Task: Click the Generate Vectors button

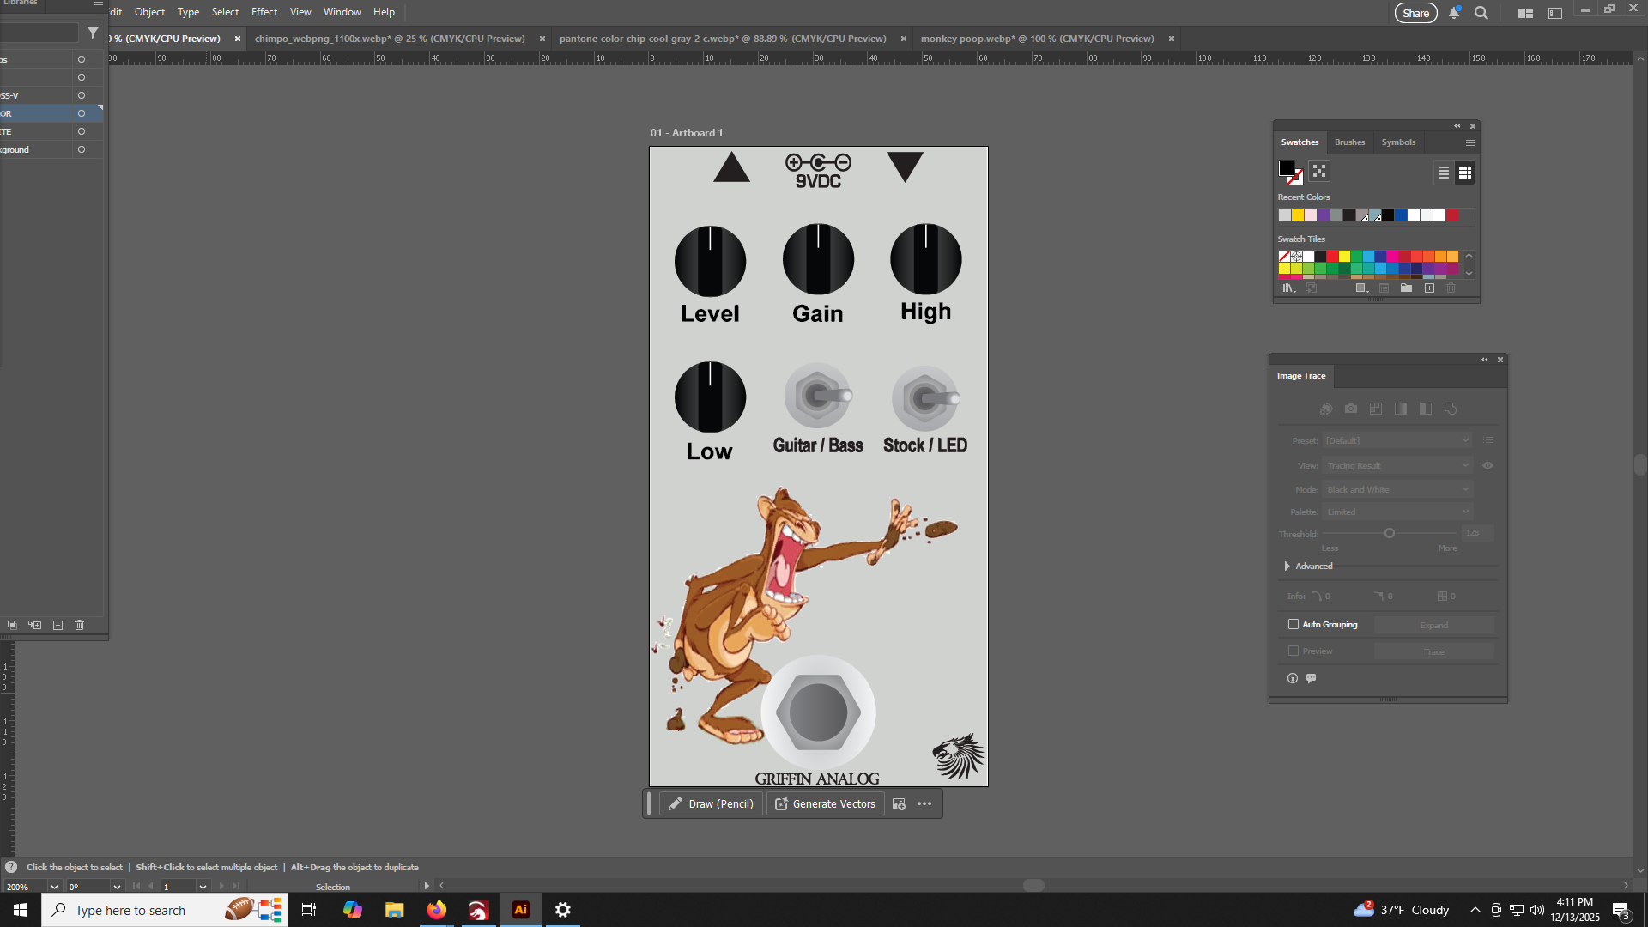Action: click(x=825, y=804)
